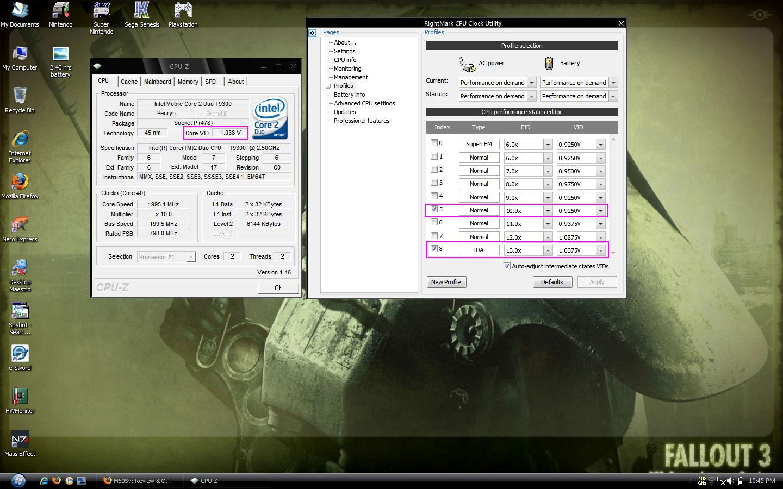Open the Playstation desktop shortcut
The width and height of the screenshot is (783, 489).
183,15
